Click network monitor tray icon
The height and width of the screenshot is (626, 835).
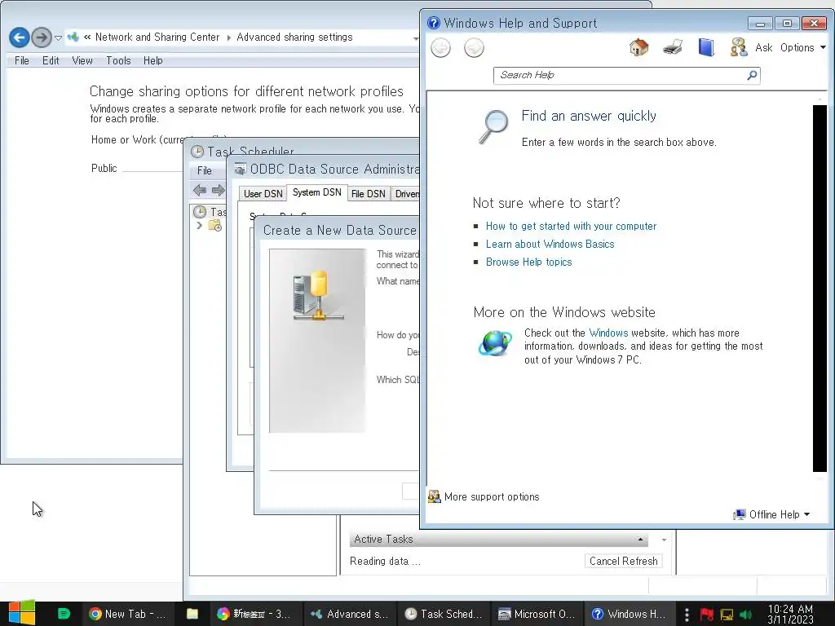pos(727,615)
